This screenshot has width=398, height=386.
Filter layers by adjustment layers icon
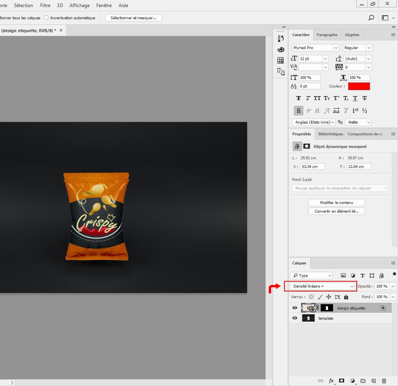click(x=353, y=275)
